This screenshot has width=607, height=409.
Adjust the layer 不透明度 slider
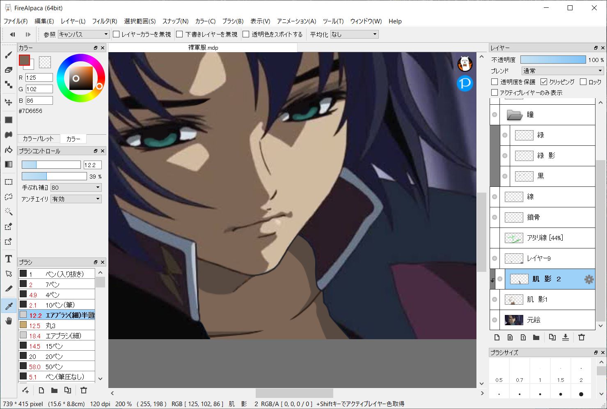point(553,60)
